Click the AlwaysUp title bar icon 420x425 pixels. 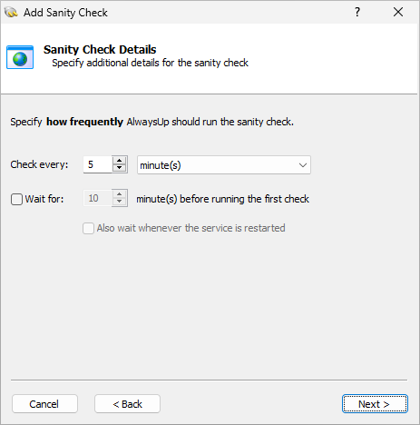coord(11,13)
